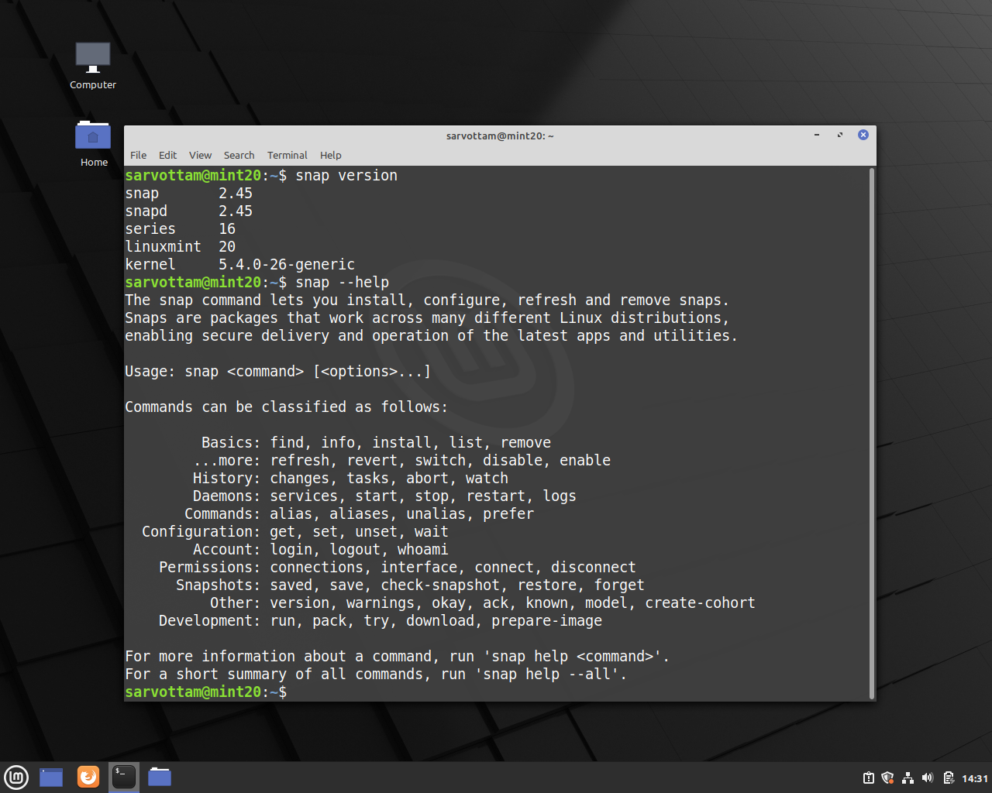
Task: Click the shell prompt line in the terminal
Action: pyautogui.click(x=232, y=692)
